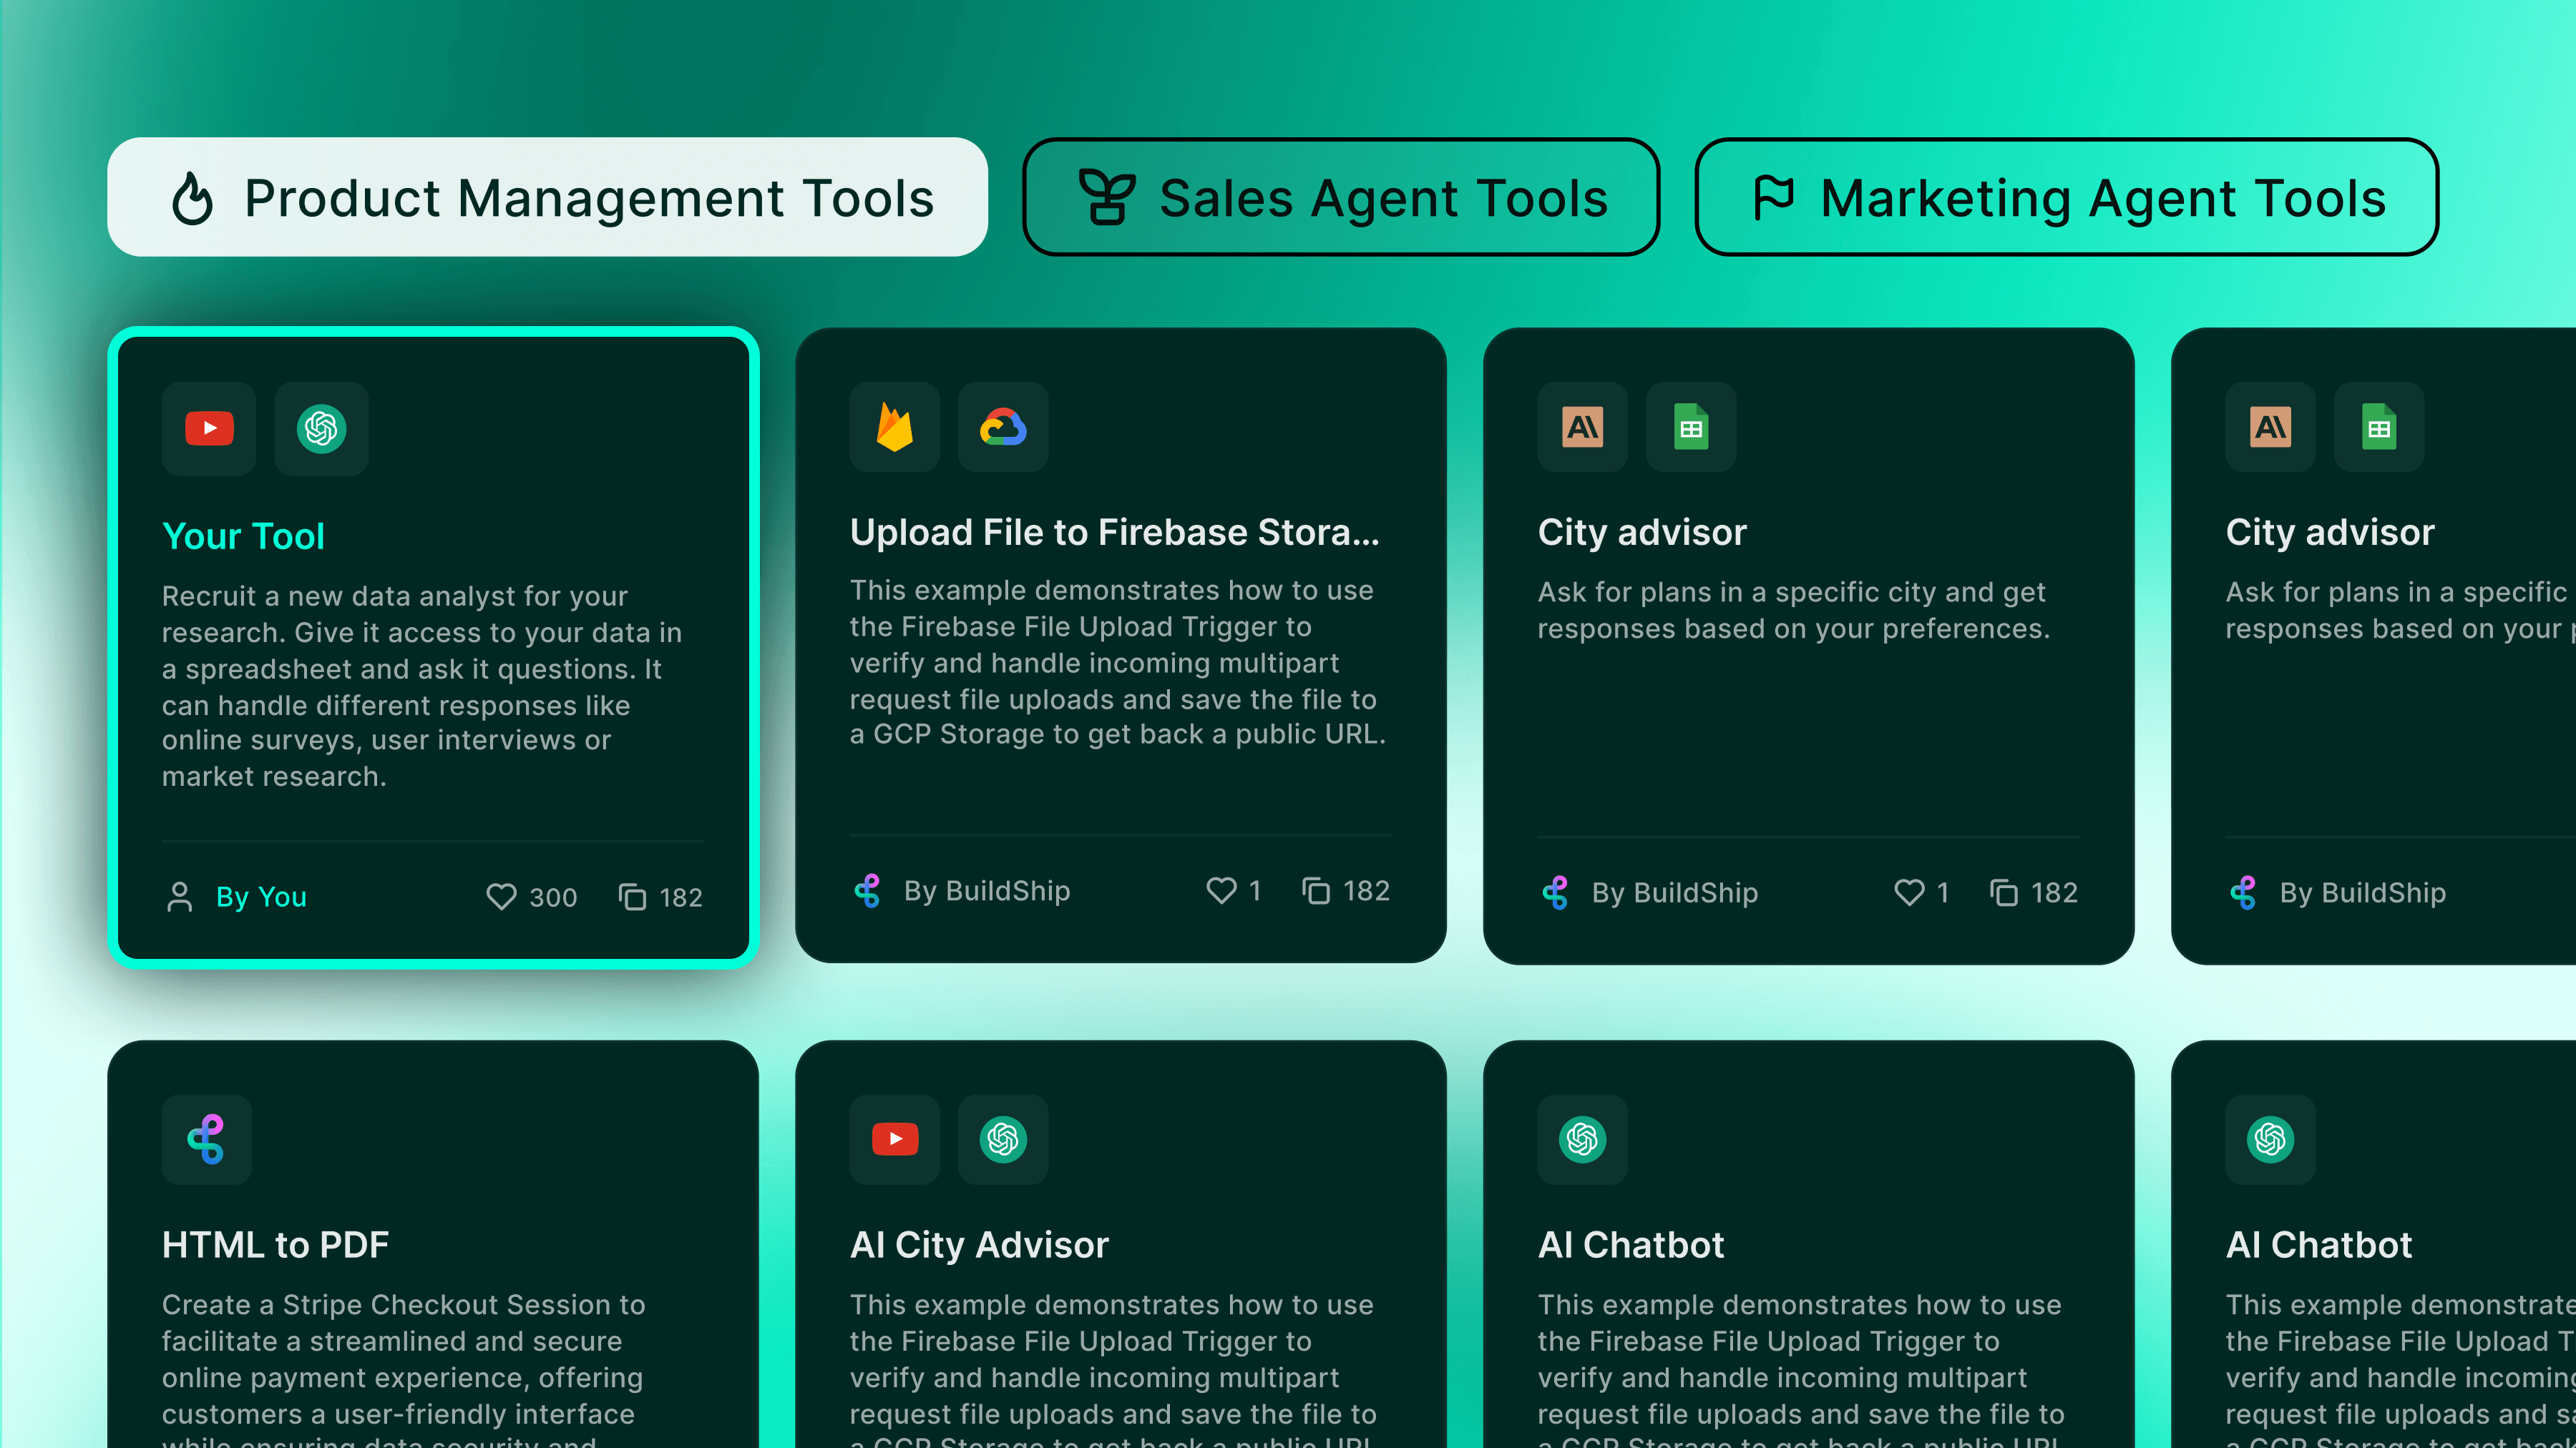
Task: Click the OpenAI icon in AI City Advisor card
Action: tap(1003, 1139)
